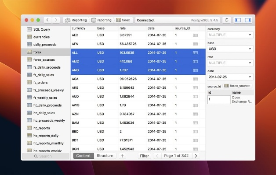Click the refresh icon in toolbar

[x=226, y=20]
